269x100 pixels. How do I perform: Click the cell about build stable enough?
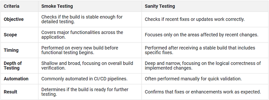[x=90, y=19]
